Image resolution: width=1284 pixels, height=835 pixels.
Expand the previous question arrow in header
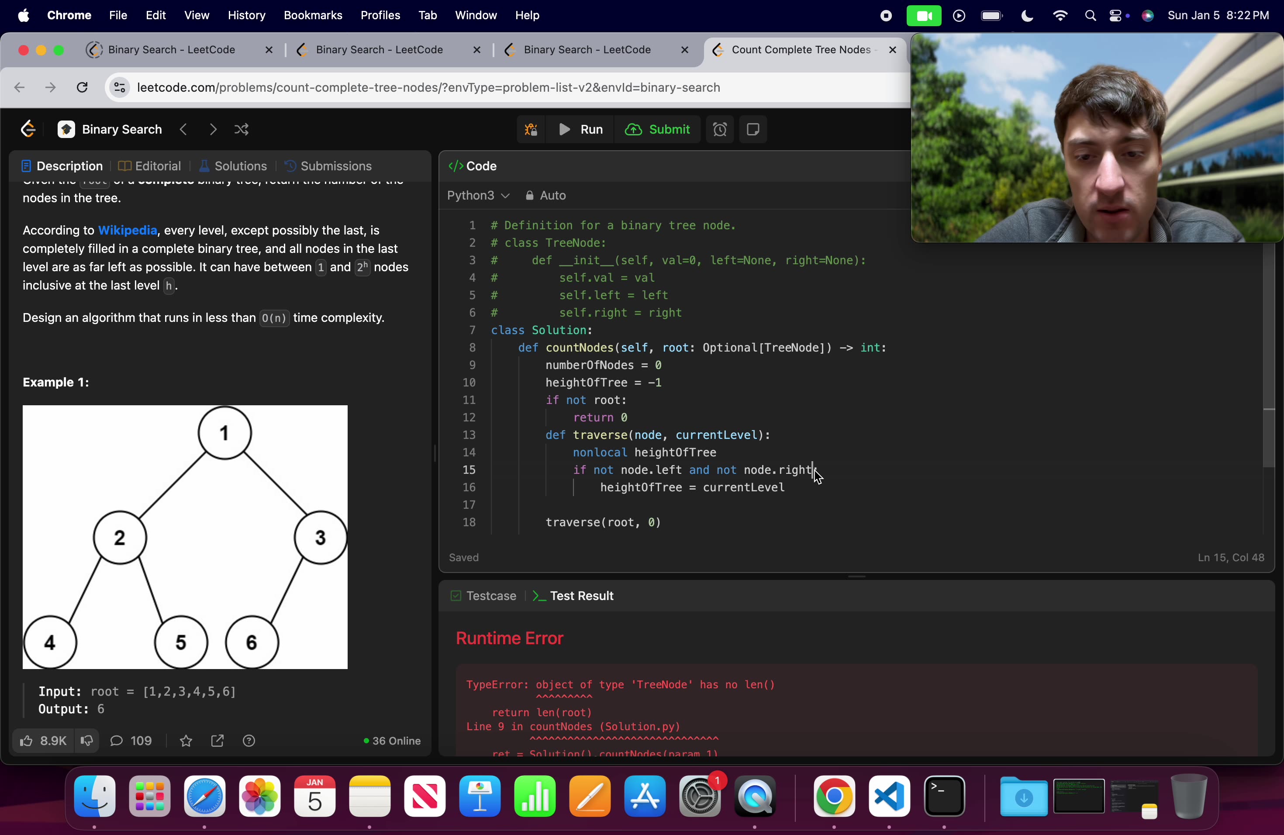(x=183, y=129)
